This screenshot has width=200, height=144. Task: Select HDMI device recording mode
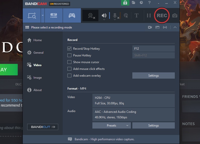pos(54,15)
